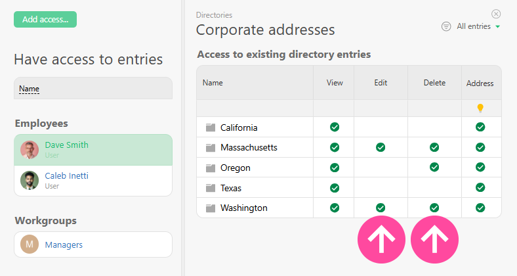Viewport: 517px width, 276px height.
Task: Click the California folder icon
Action: [211, 127]
